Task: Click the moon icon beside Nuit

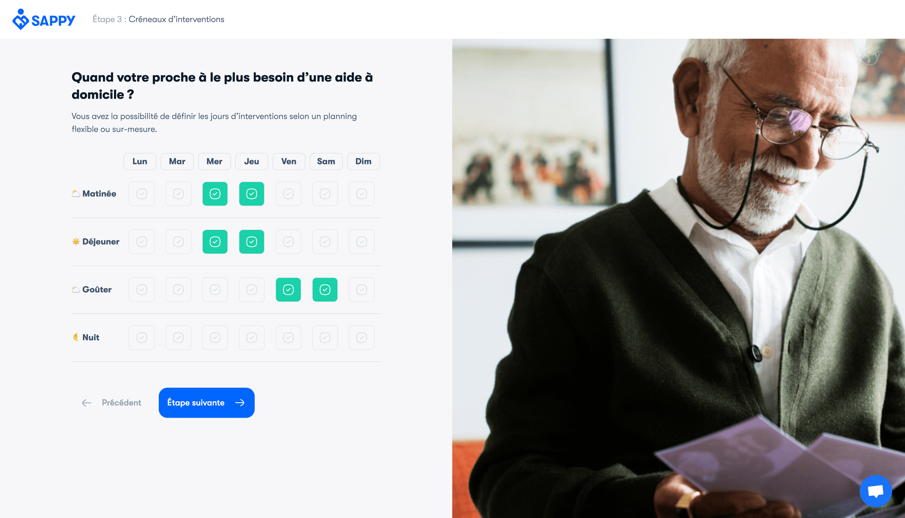Action: 75,337
